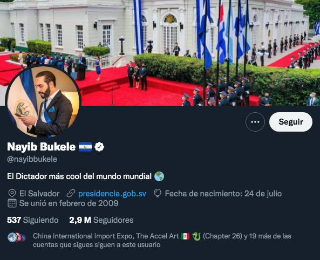Open the 537 Siguiendo following list
This screenshot has width=320, height=260.
(33, 220)
